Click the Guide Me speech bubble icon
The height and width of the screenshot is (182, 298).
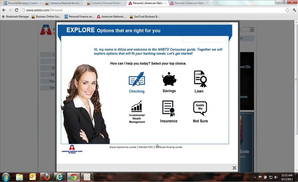click(200, 108)
